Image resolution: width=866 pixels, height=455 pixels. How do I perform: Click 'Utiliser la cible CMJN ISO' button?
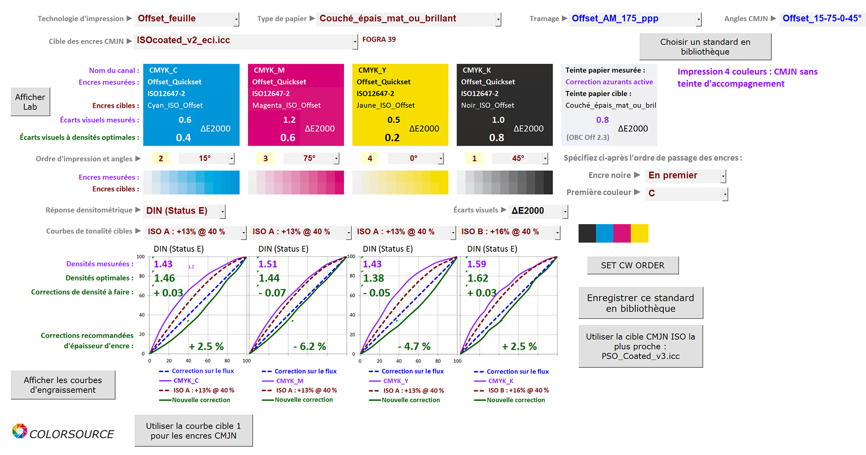tap(640, 346)
